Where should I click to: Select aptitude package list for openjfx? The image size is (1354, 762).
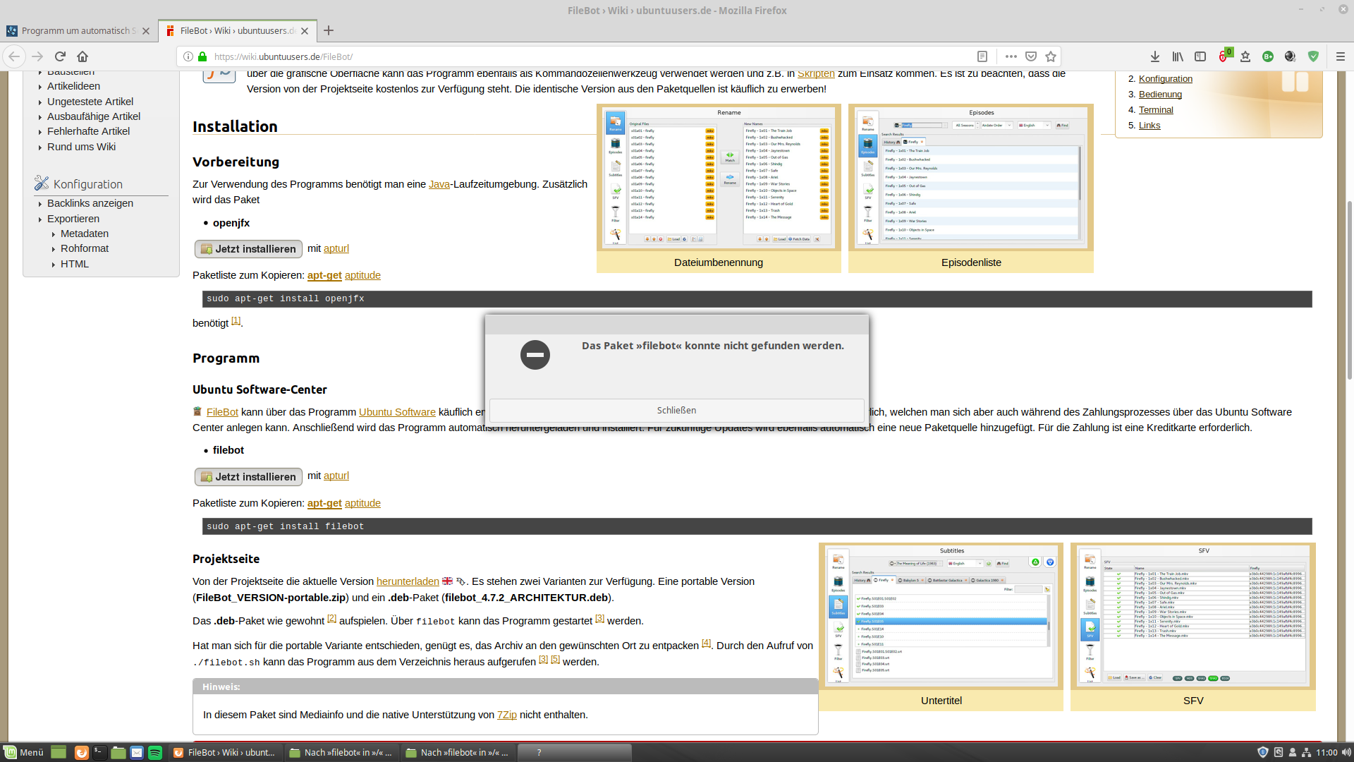click(362, 275)
